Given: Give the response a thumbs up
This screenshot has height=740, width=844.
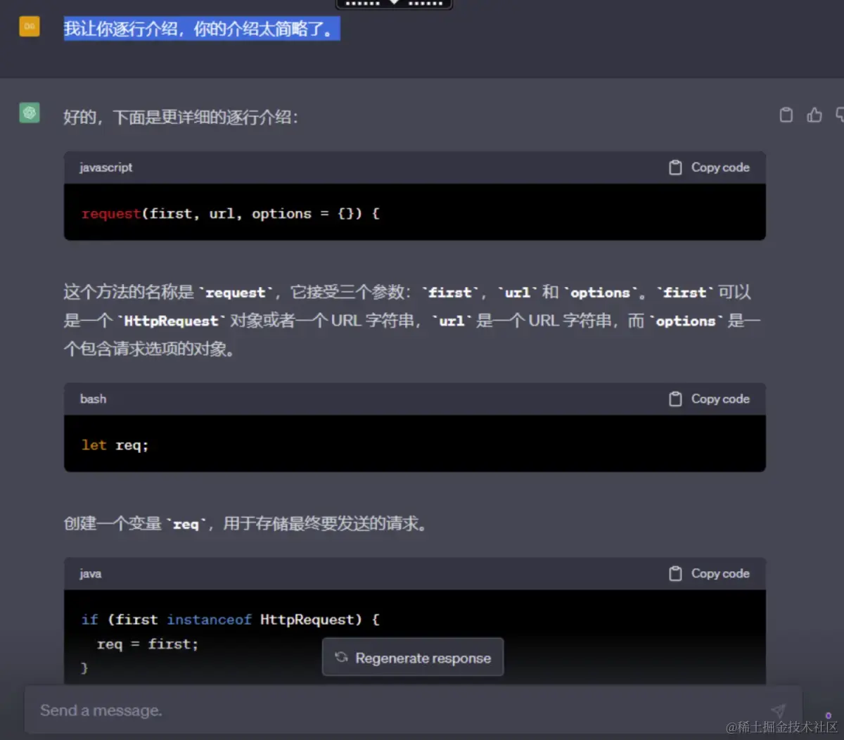Looking at the screenshot, I should (814, 115).
